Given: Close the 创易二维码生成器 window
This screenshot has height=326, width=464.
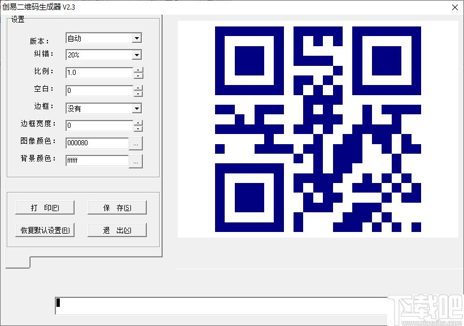Looking at the screenshot, I should tap(455, 7).
